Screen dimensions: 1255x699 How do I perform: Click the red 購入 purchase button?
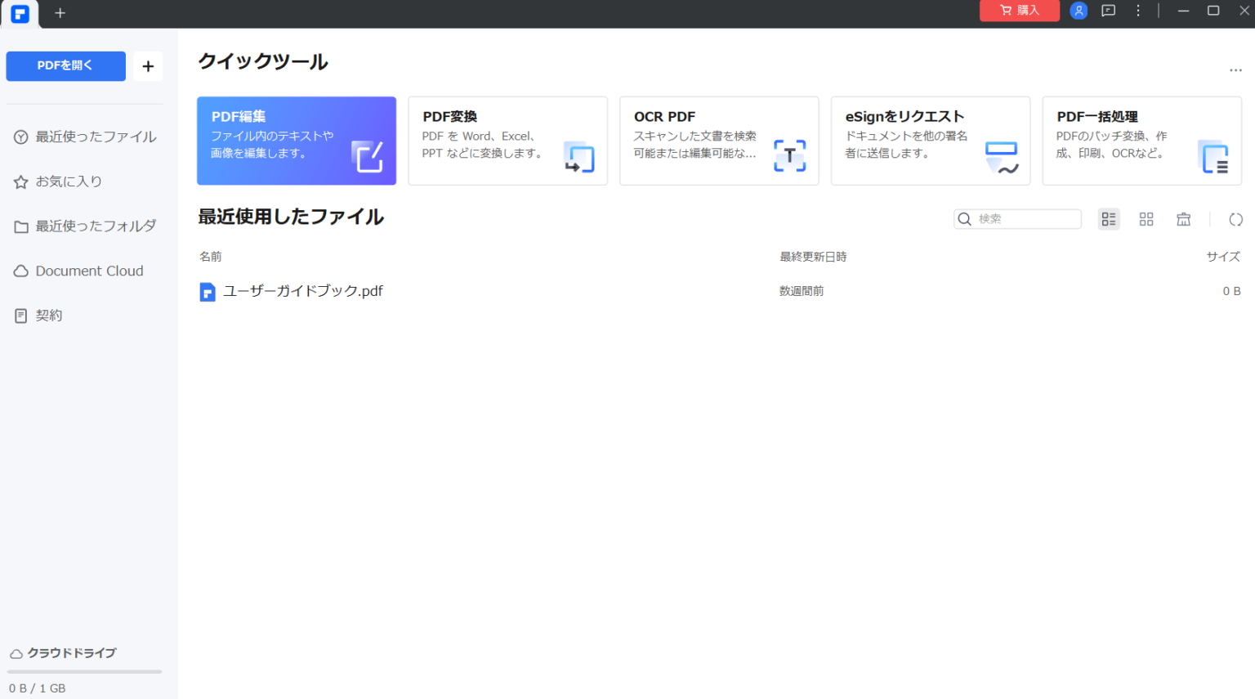(x=1019, y=11)
